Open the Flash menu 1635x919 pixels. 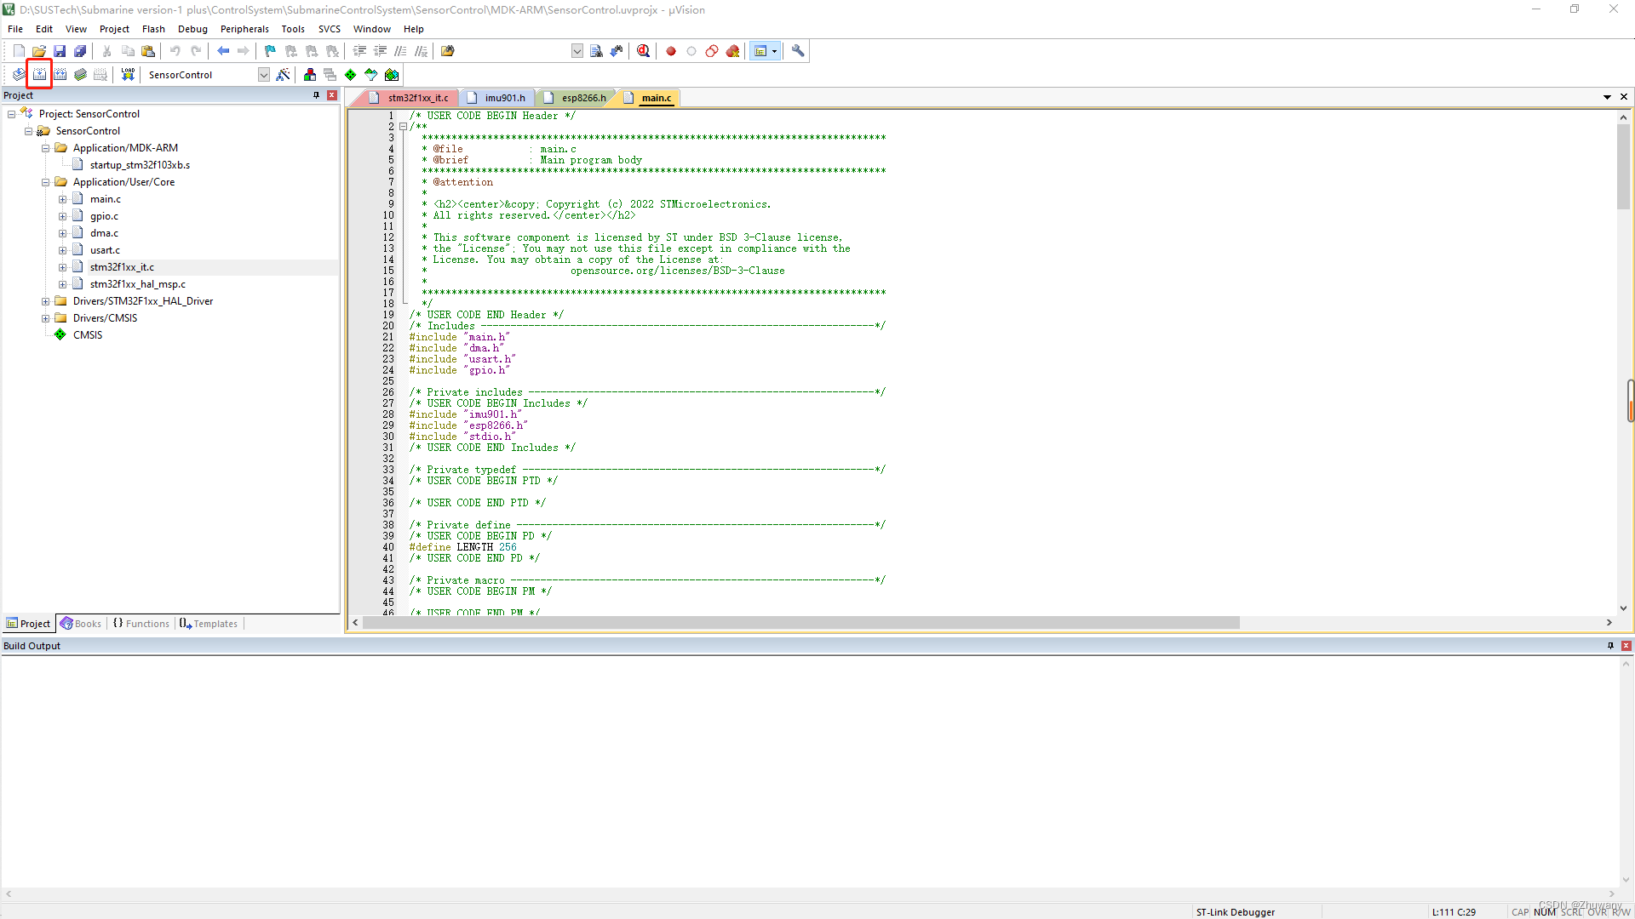[154, 28]
